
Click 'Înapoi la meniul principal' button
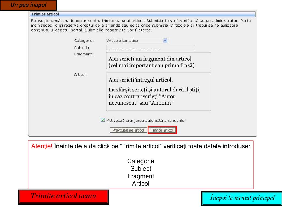tap(242, 198)
